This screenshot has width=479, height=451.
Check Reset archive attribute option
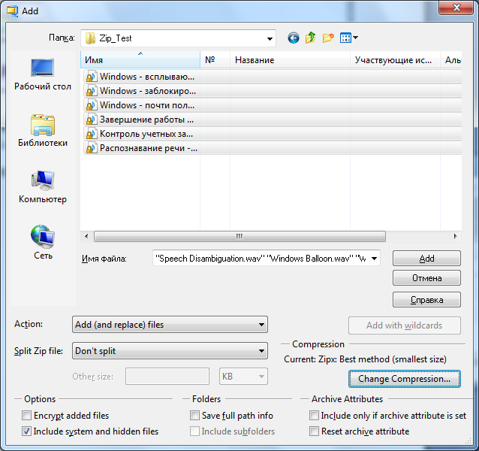[x=314, y=431]
